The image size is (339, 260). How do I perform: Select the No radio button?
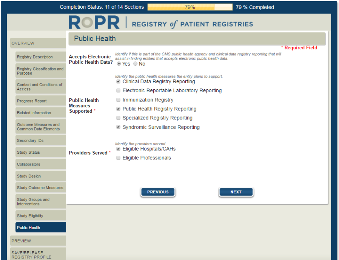pyautogui.click(x=136, y=64)
